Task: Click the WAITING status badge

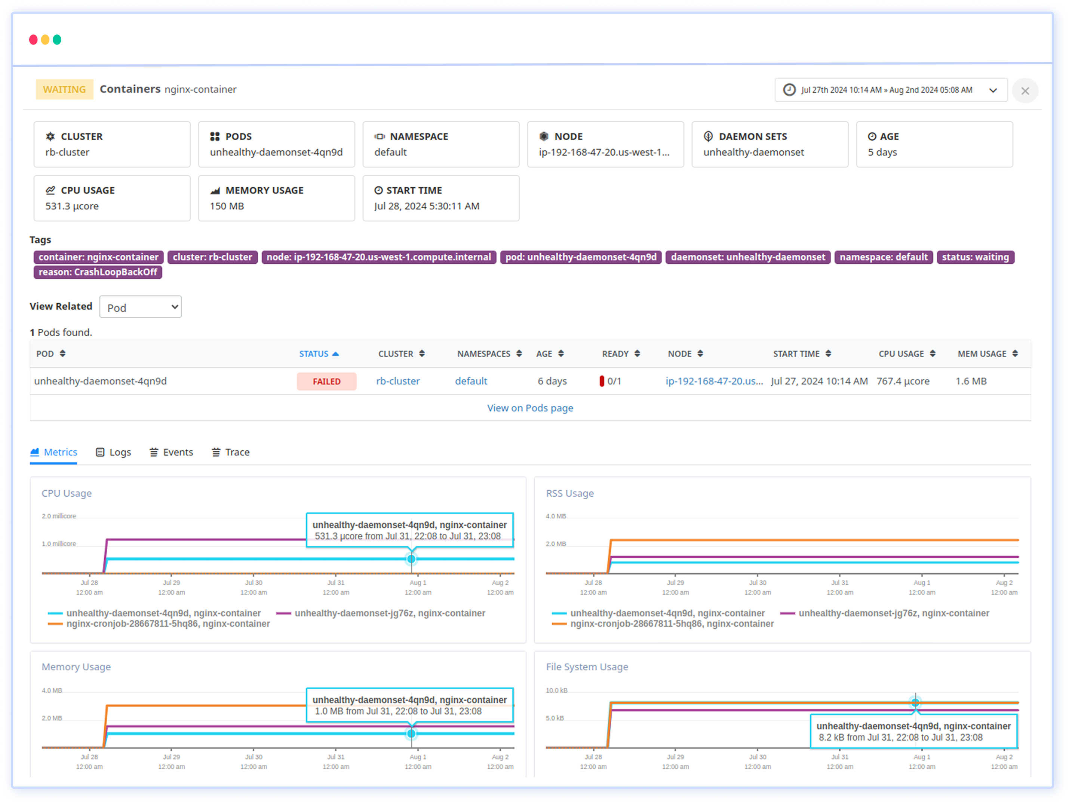Action: coord(64,90)
